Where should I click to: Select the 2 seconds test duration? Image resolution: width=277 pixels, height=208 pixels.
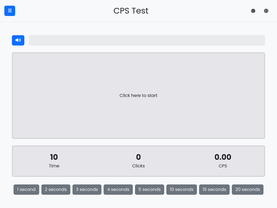(x=56, y=189)
